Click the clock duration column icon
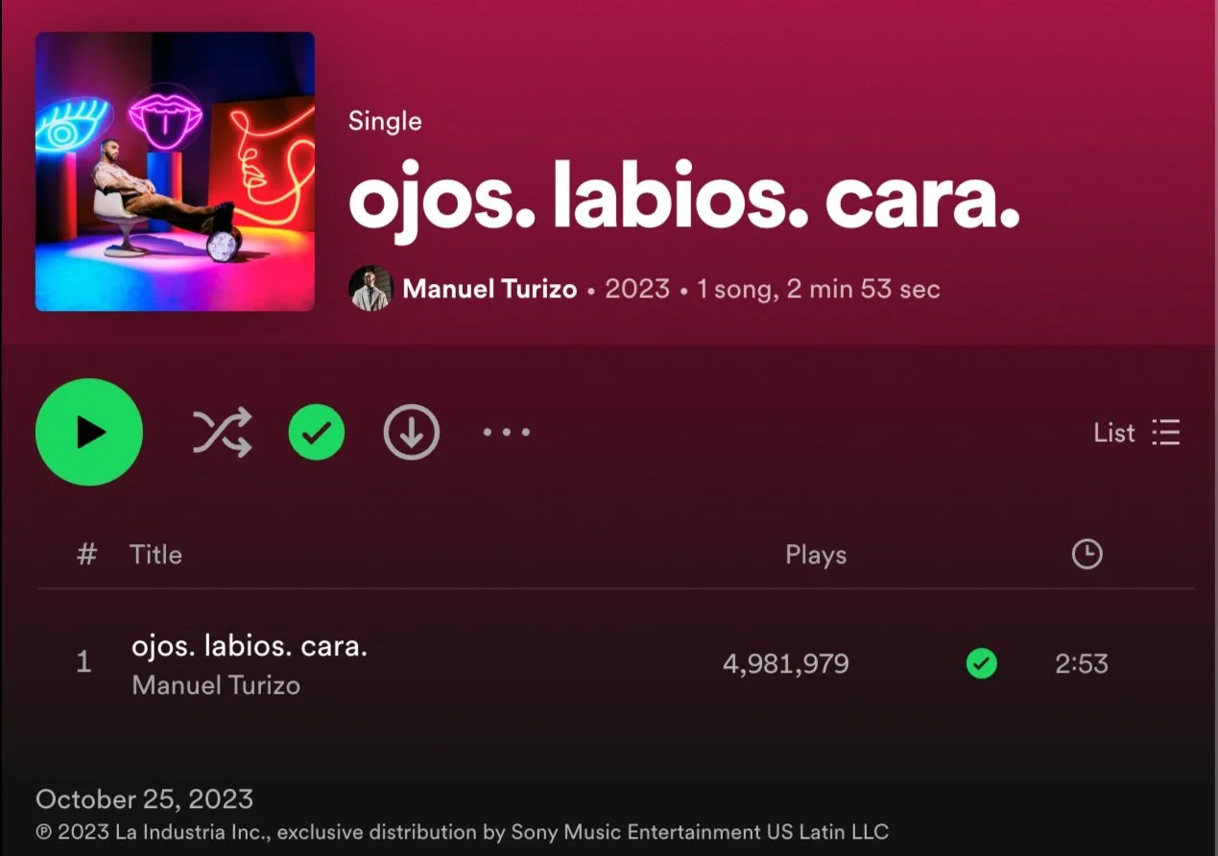1218x856 pixels. pyautogui.click(x=1087, y=554)
